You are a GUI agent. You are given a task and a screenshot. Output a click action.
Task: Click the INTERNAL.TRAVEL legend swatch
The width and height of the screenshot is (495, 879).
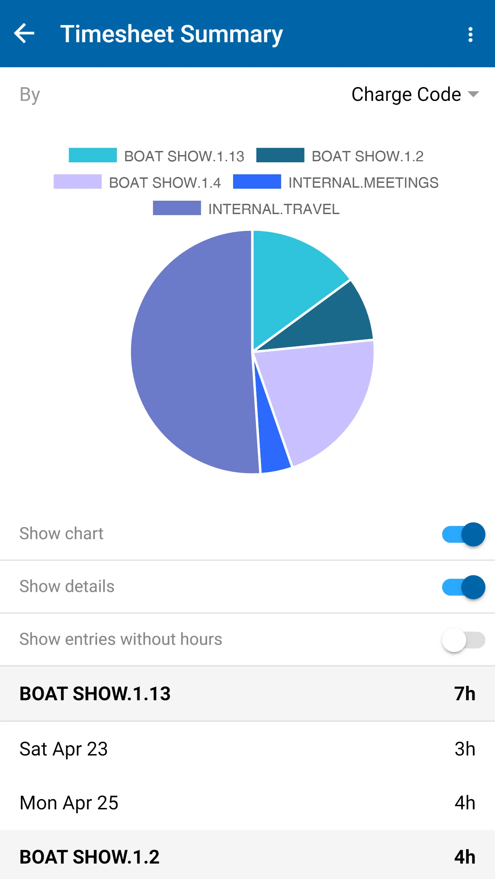pos(177,208)
